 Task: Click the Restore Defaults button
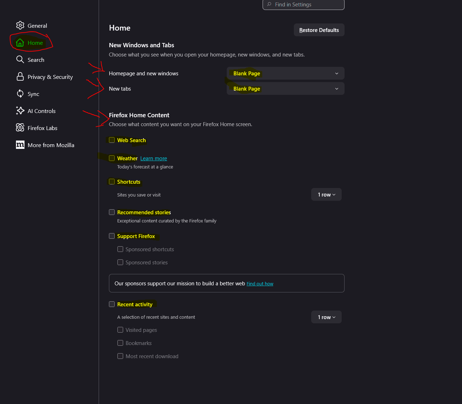click(x=319, y=30)
